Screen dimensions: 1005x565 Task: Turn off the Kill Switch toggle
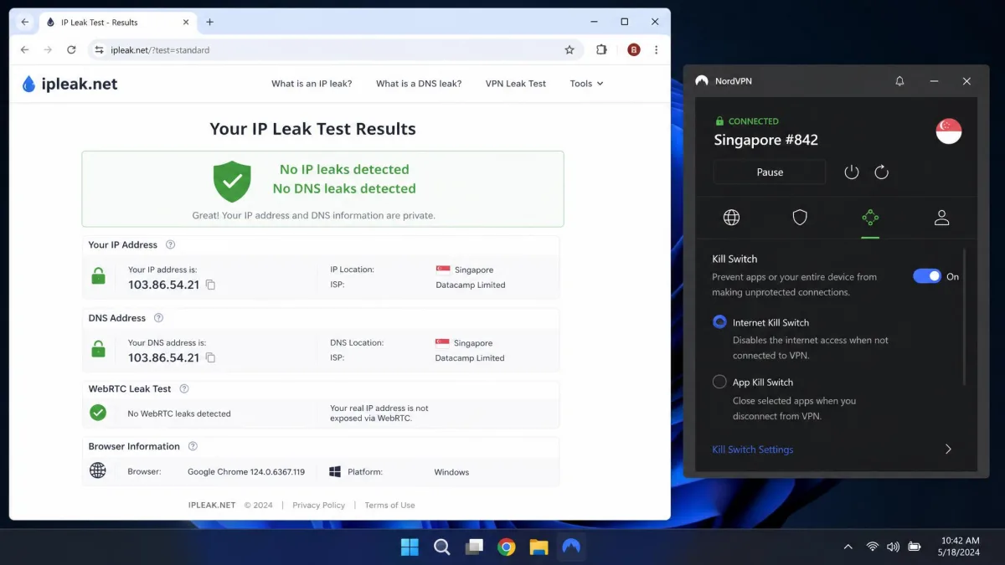927,276
